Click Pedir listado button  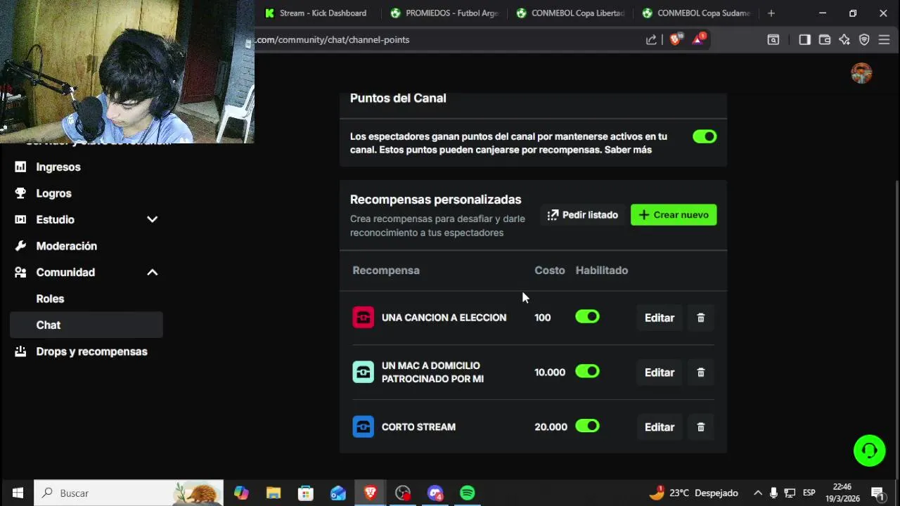coord(583,214)
